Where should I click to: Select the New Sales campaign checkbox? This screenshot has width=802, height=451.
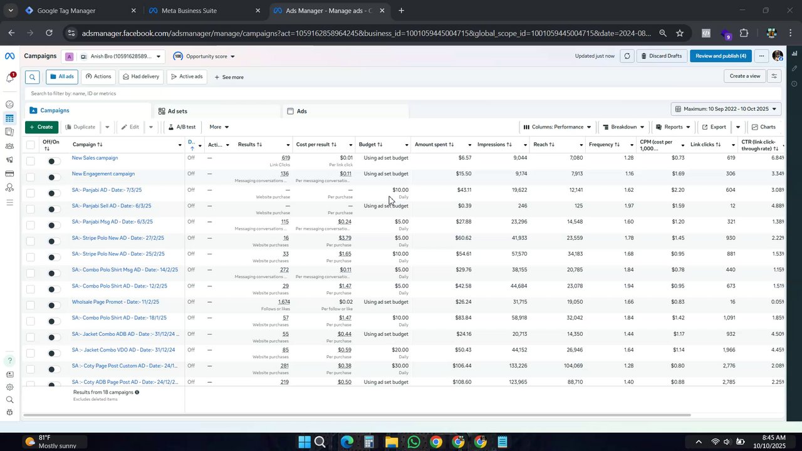(31, 161)
